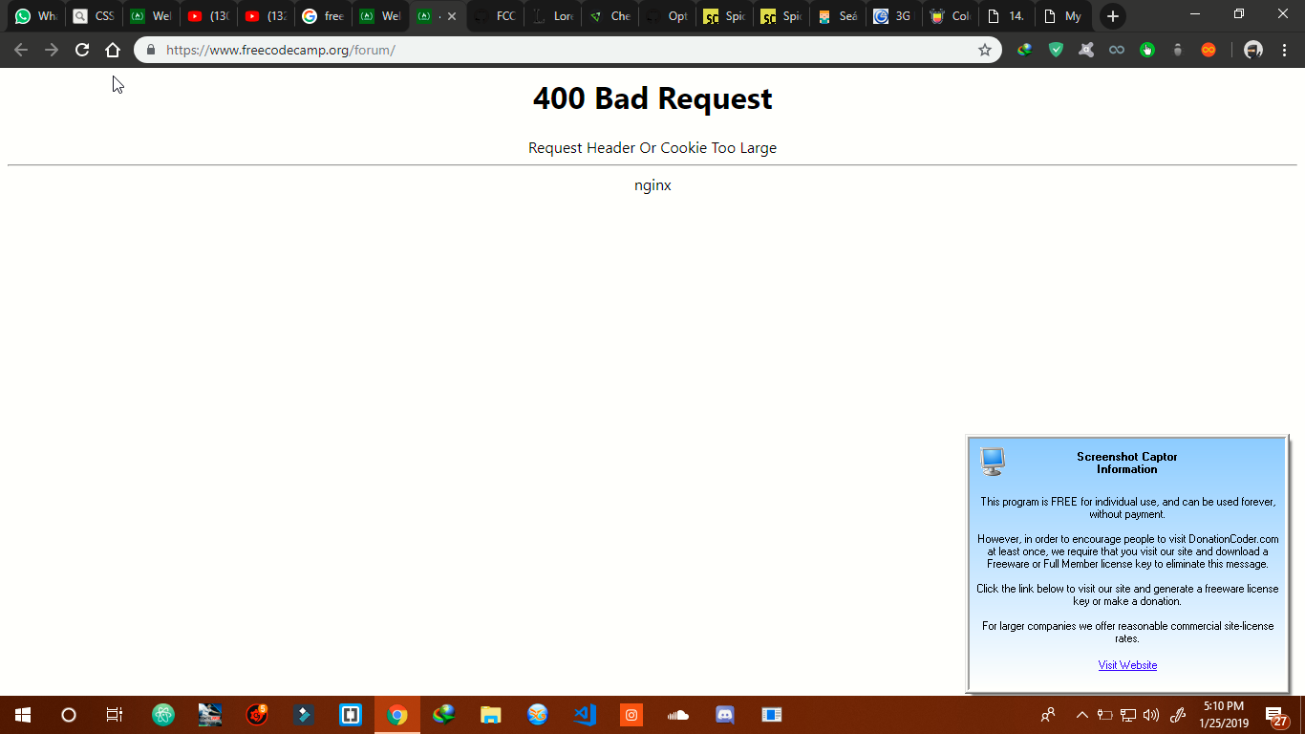This screenshot has height=734, width=1305.
Task: Switch to the FCC browser tab
Action: [x=503, y=15]
